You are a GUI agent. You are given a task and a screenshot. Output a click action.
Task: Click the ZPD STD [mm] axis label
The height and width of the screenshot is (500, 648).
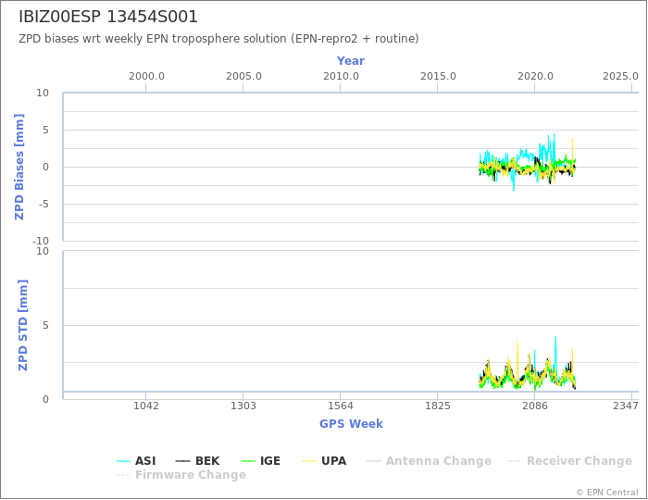click(23, 325)
